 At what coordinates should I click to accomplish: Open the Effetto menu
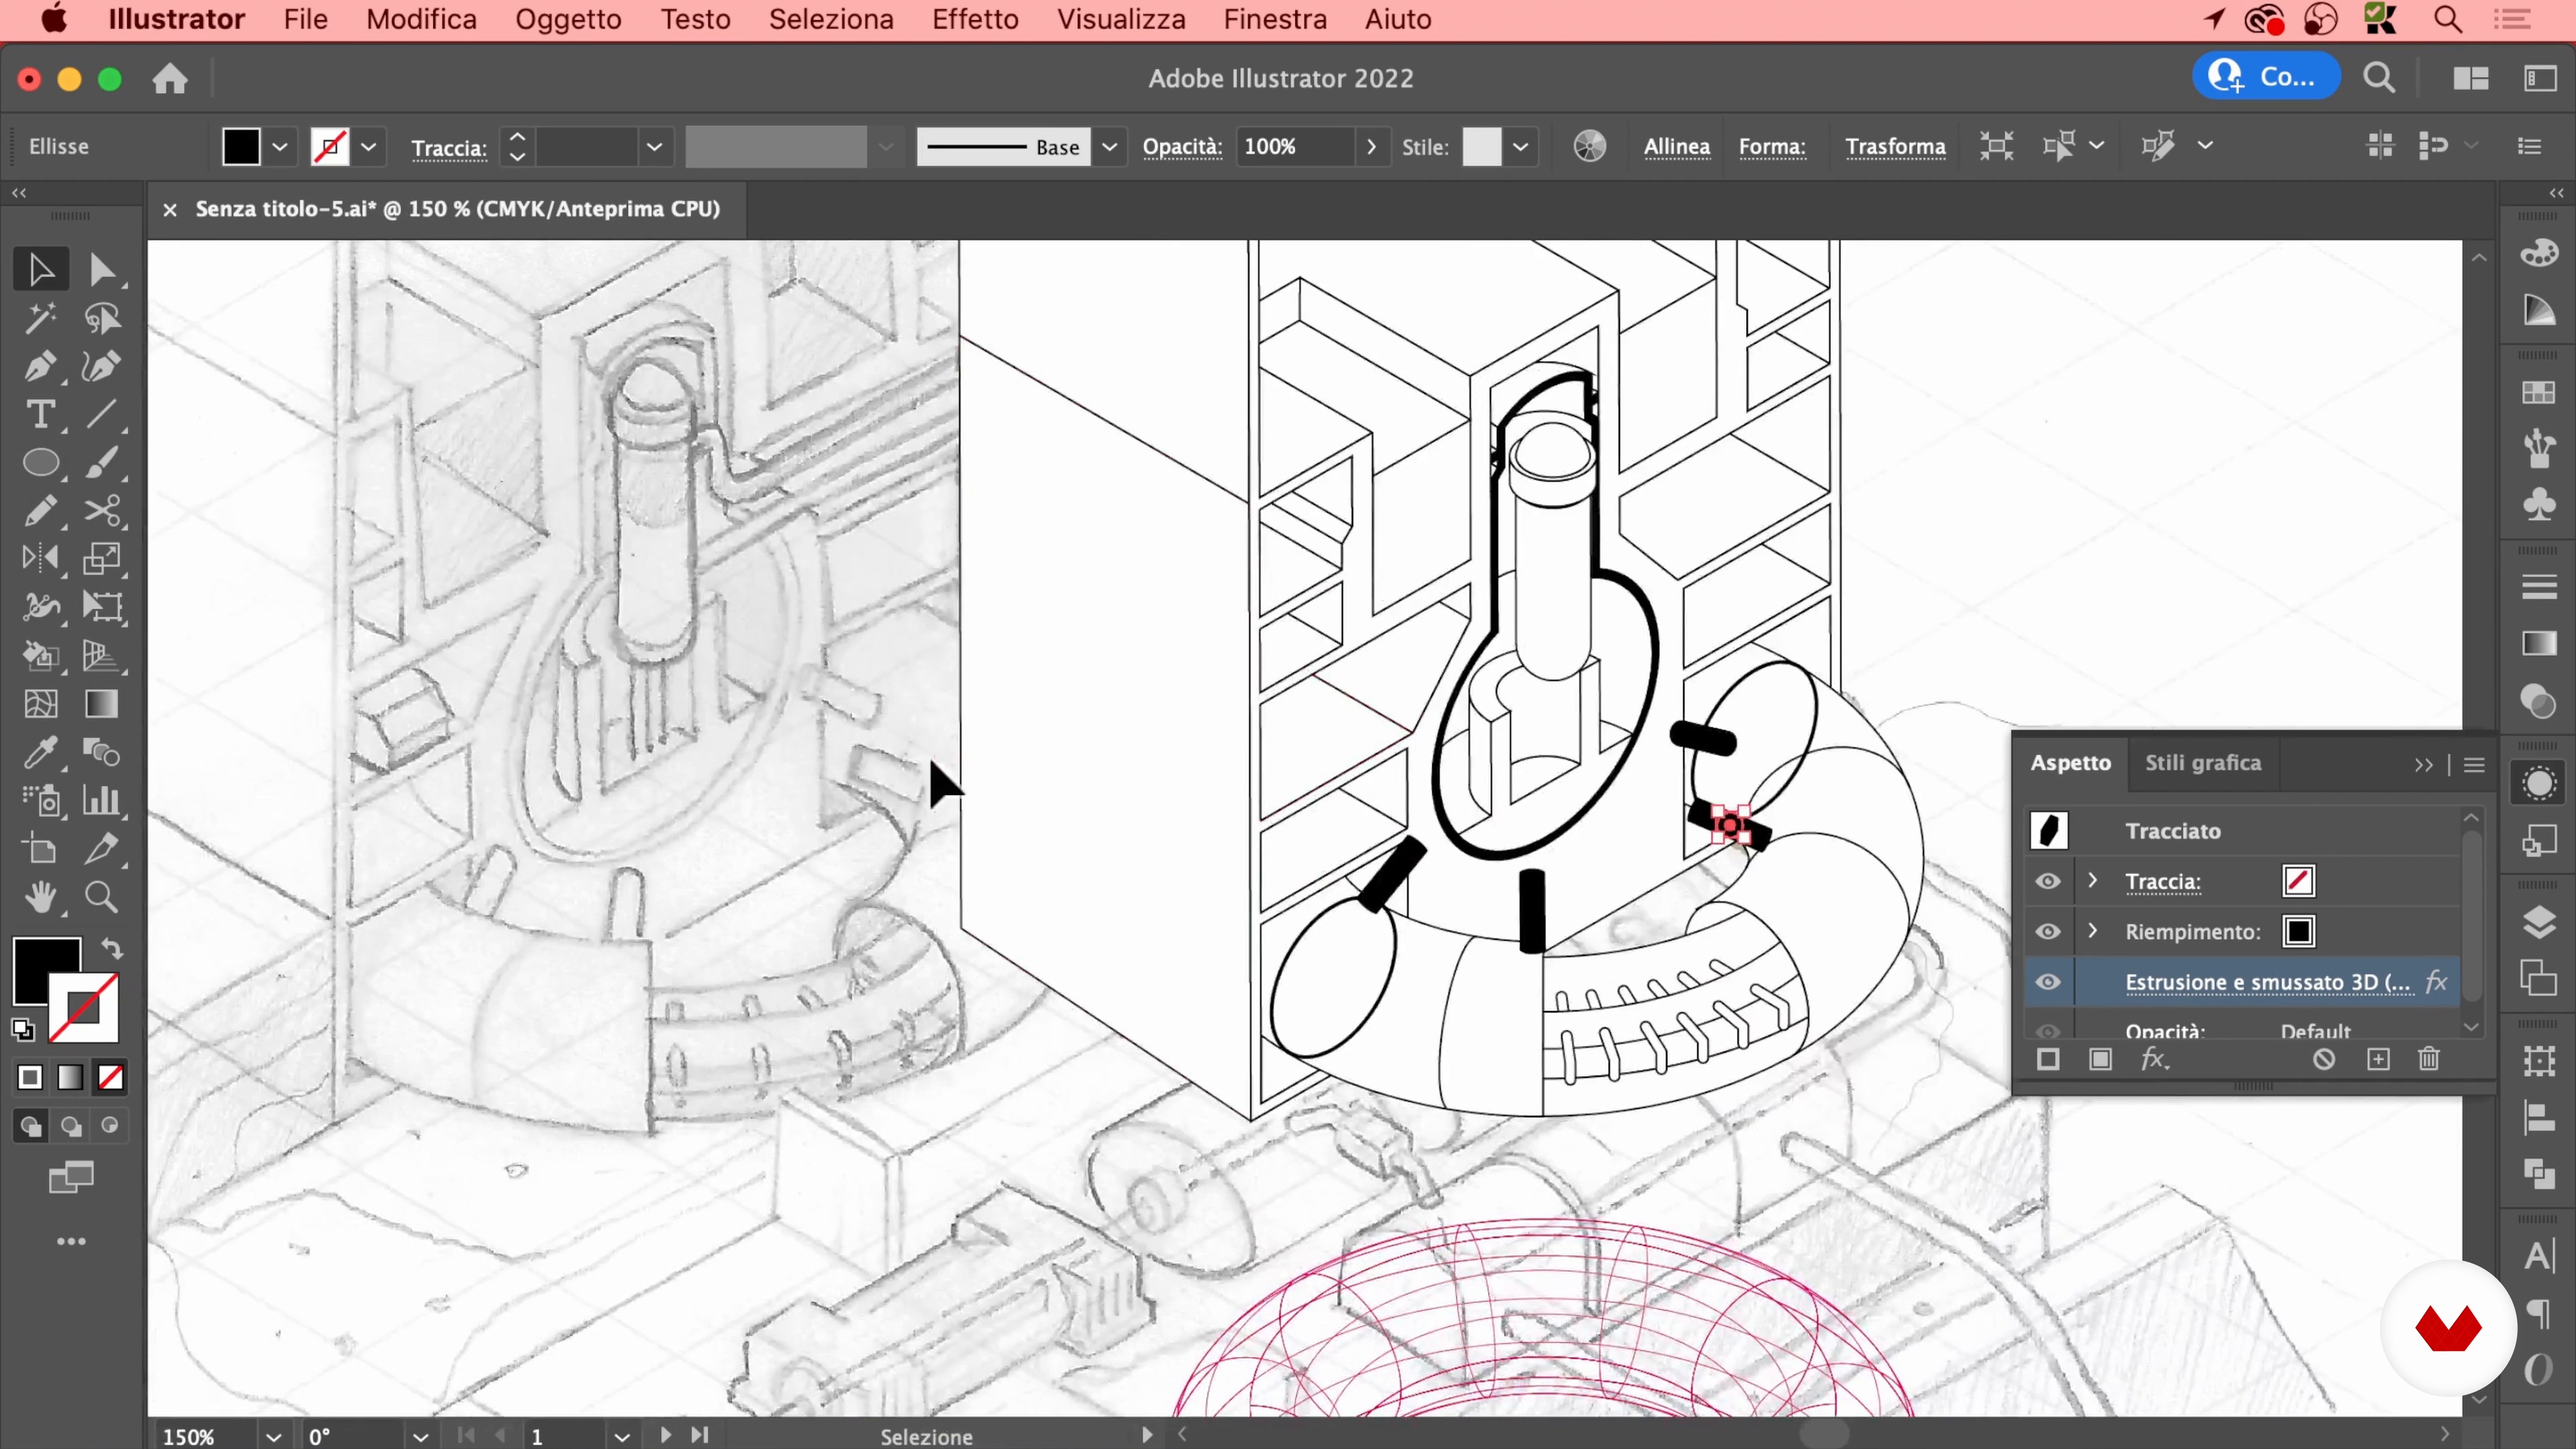point(975,19)
